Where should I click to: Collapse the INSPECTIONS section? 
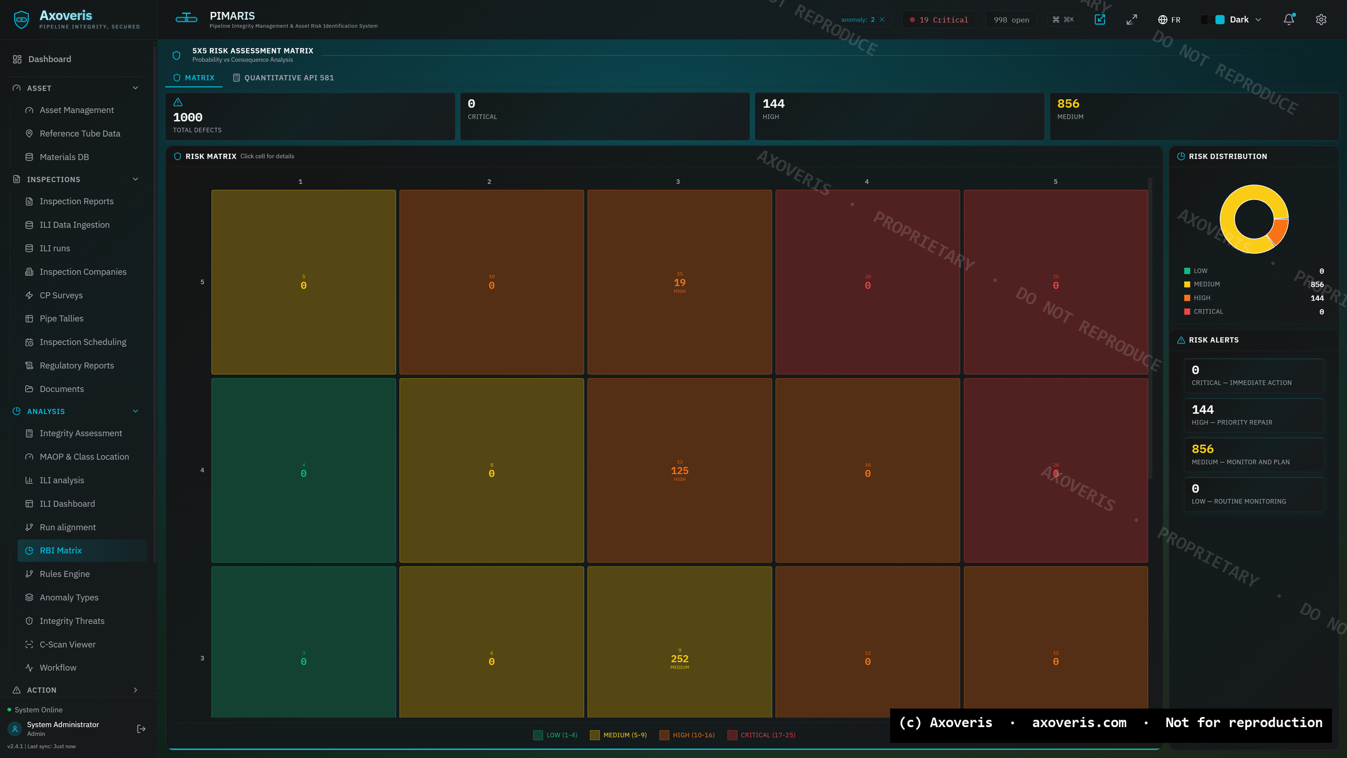coord(135,179)
